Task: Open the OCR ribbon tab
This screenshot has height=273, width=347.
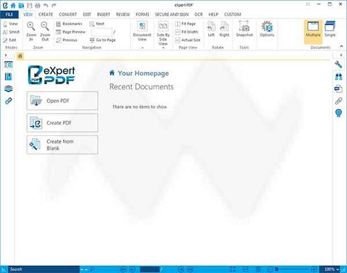Action: [198, 14]
